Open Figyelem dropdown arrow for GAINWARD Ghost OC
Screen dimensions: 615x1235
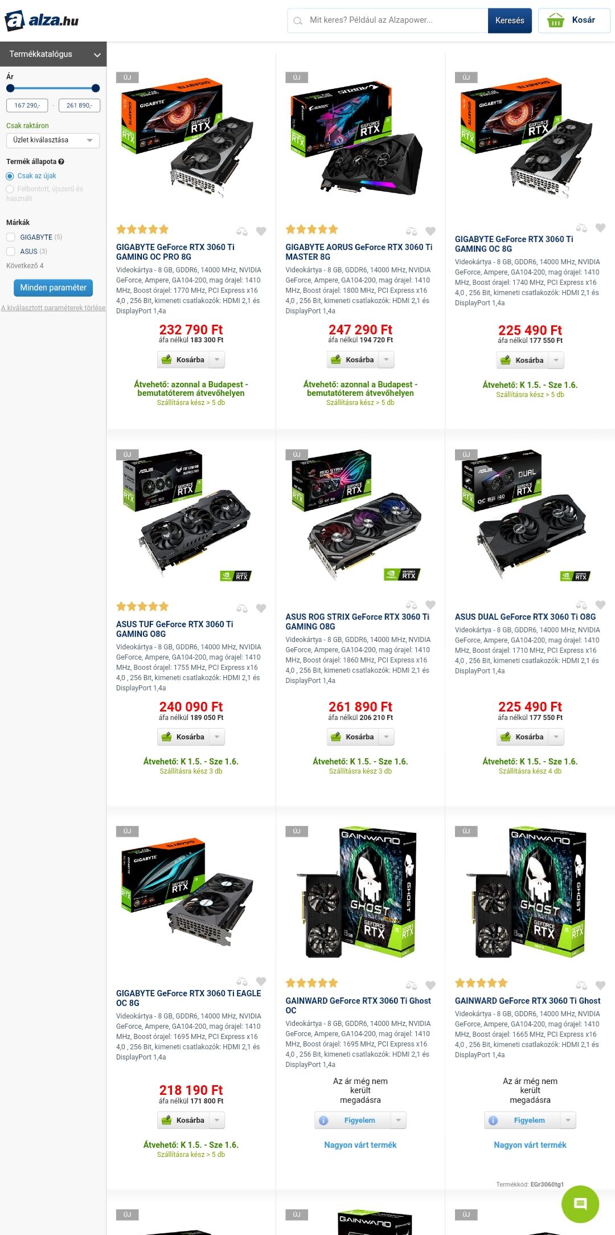tap(399, 1120)
